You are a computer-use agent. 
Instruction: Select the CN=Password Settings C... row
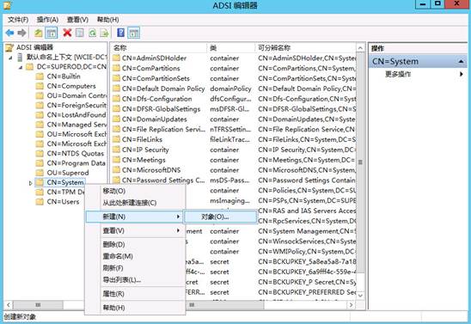point(234,180)
